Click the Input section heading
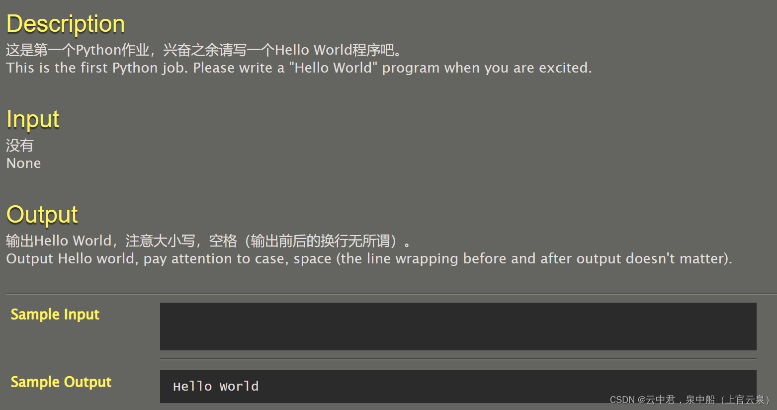The width and height of the screenshot is (777, 410). [33, 119]
